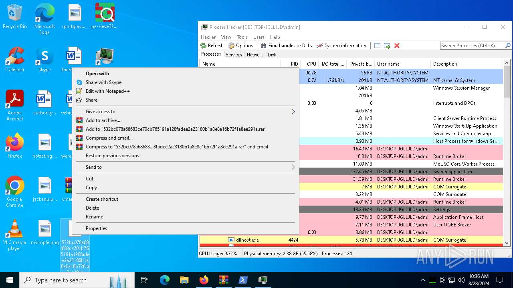Sort processes by the CPU column header

(x=309, y=64)
